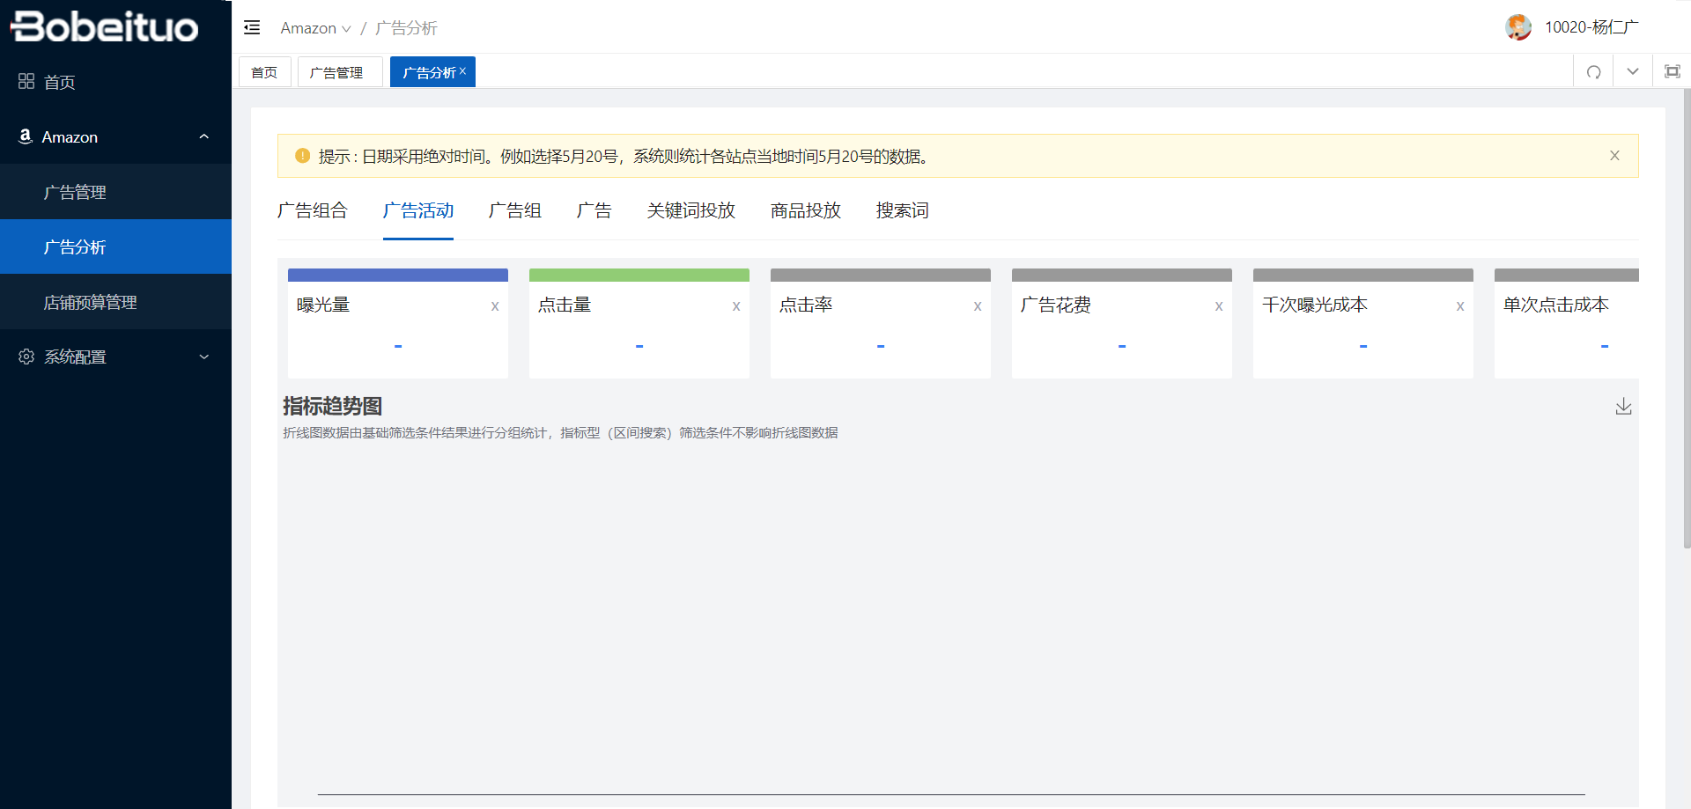Click the warning icon in tip banner

point(302,156)
